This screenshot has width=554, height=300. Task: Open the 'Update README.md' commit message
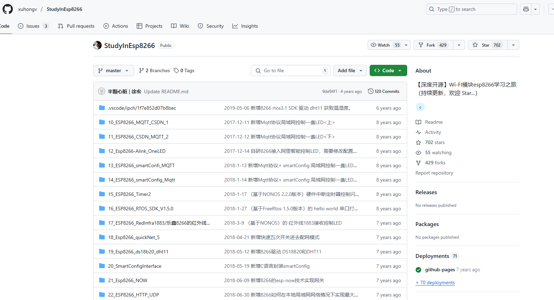166,91
